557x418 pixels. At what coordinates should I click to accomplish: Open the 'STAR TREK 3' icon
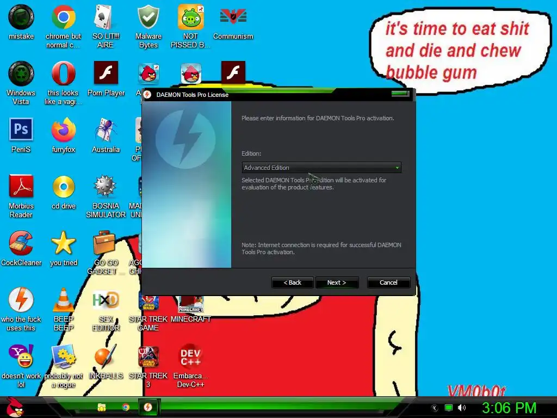click(148, 356)
